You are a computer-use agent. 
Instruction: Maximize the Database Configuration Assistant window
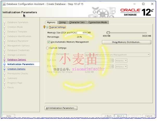143,4
